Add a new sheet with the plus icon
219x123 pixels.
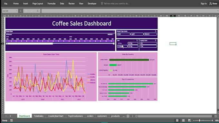point(128,116)
